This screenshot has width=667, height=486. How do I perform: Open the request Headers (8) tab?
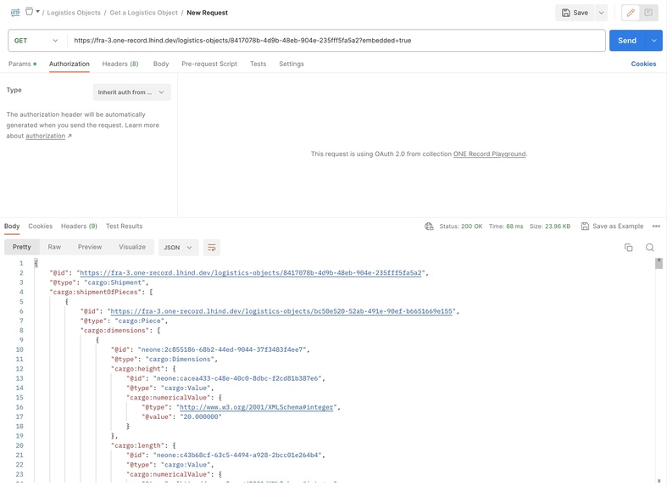pyautogui.click(x=120, y=64)
